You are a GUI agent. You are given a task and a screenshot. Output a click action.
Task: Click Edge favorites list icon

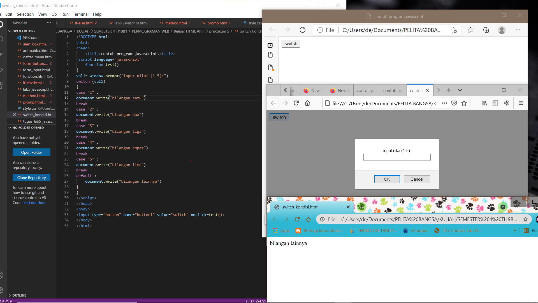(470, 30)
